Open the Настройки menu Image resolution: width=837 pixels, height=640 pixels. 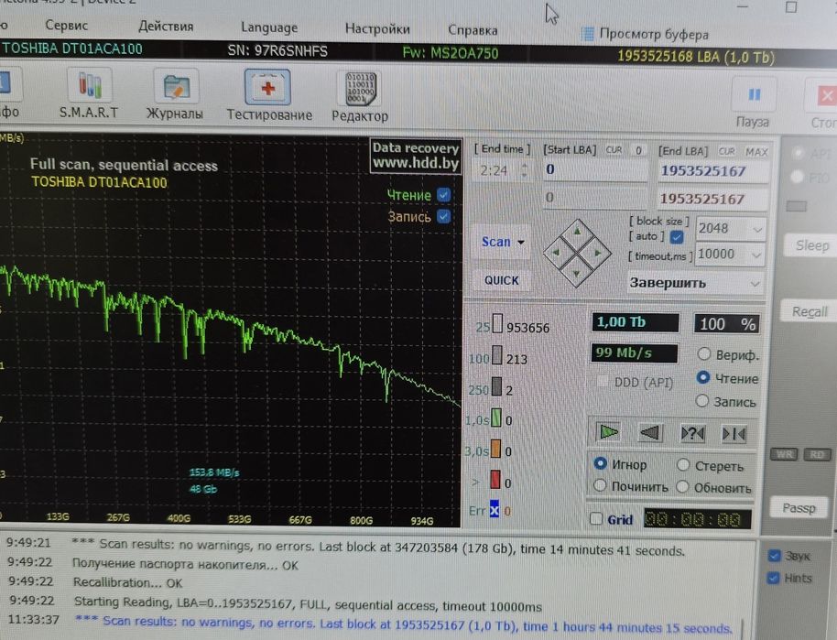click(x=377, y=28)
